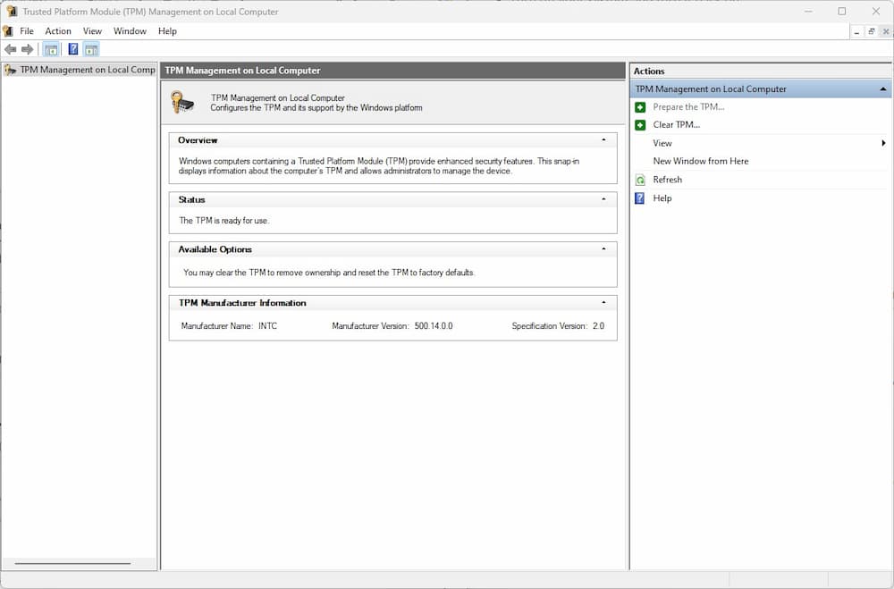This screenshot has width=894, height=589.
Task: Click the Show/Hide Action Pane toolbar icon
Action: click(x=91, y=48)
